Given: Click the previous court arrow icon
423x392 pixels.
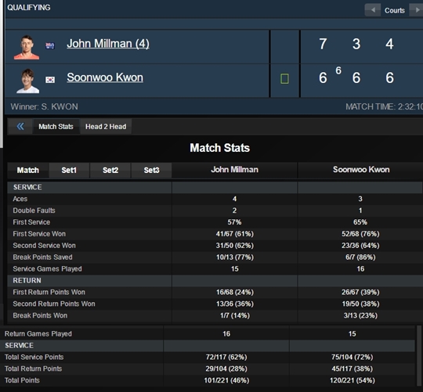Looking at the screenshot, I should click(x=373, y=10).
